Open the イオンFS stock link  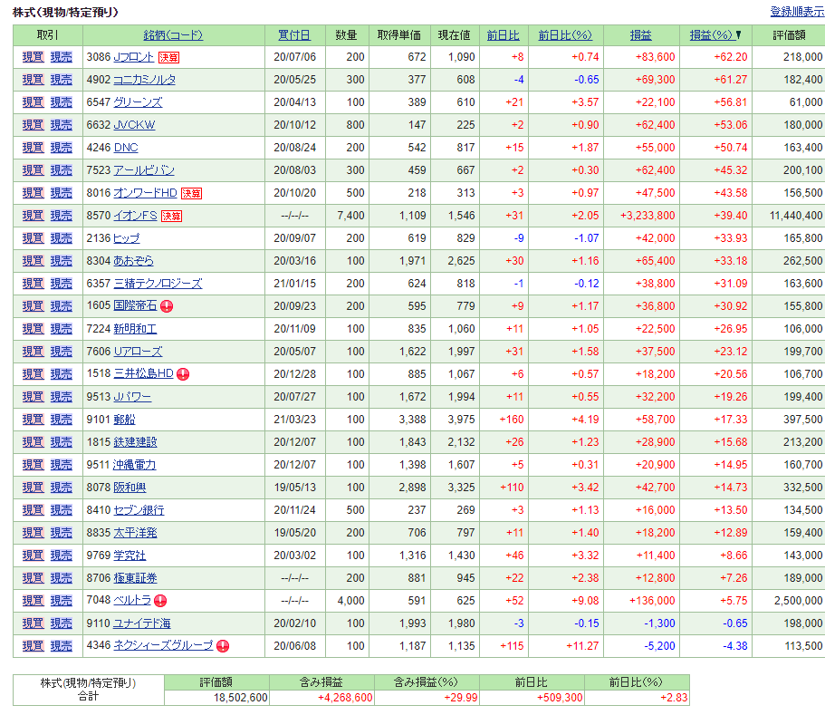point(135,216)
